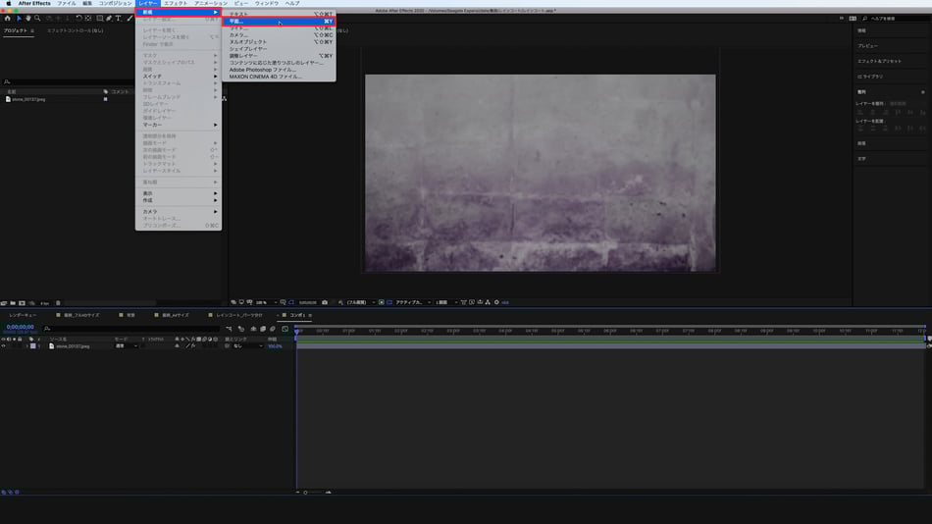Click the stone_00137.jpeg file icon in Project panel
Image resolution: width=932 pixels, height=524 pixels.
[8, 99]
